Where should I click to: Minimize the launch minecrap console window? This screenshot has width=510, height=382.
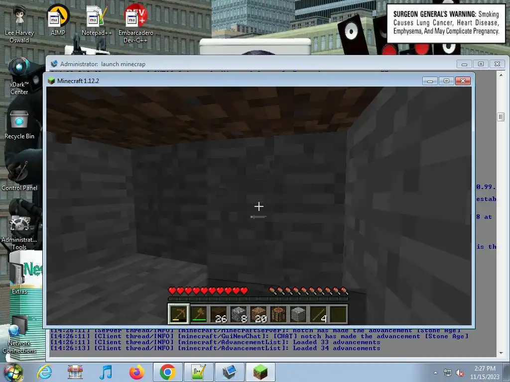pos(464,64)
